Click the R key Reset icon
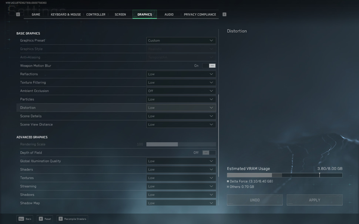Screen dimensions: 359x224 point(41,219)
